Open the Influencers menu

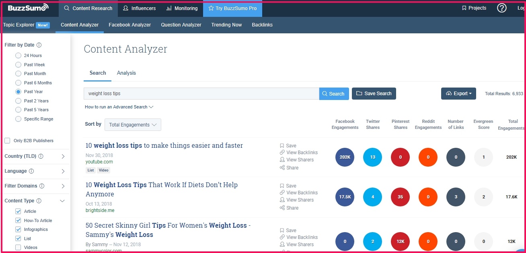click(139, 8)
